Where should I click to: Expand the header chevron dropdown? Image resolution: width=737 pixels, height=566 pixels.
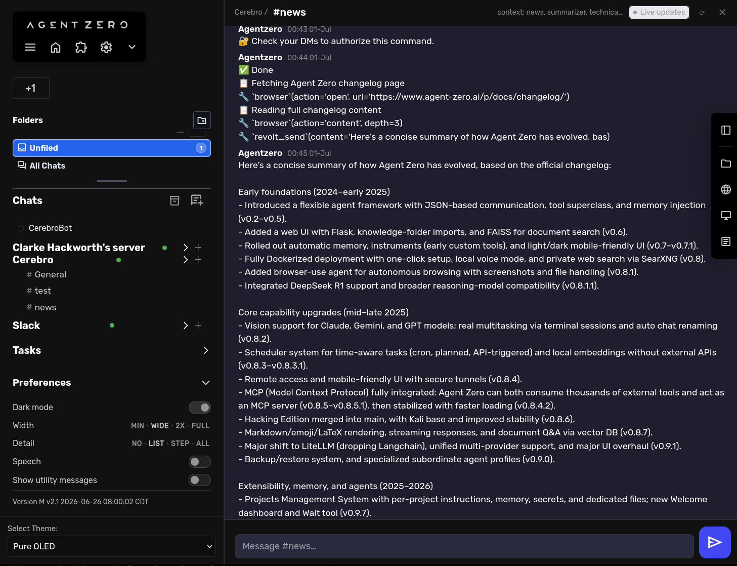point(132,47)
